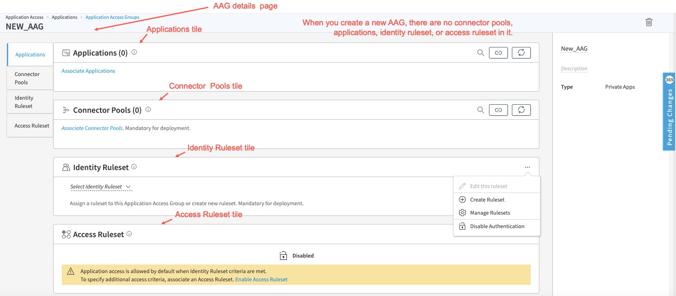Click the search icon in Applications tile
This screenshot has width=676, height=296.
[x=480, y=53]
